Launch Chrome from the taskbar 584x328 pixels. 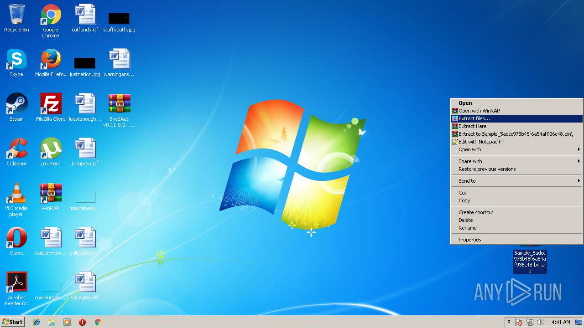click(98, 322)
